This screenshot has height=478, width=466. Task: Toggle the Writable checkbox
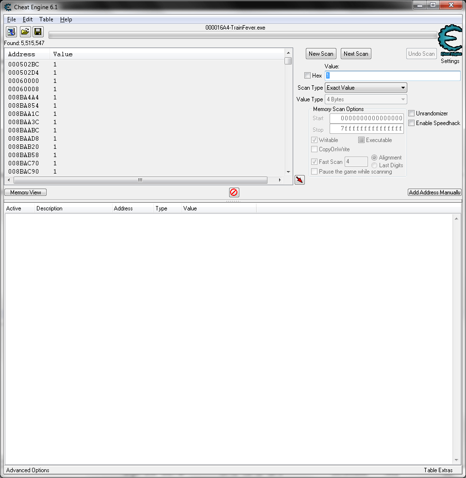pyautogui.click(x=315, y=140)
